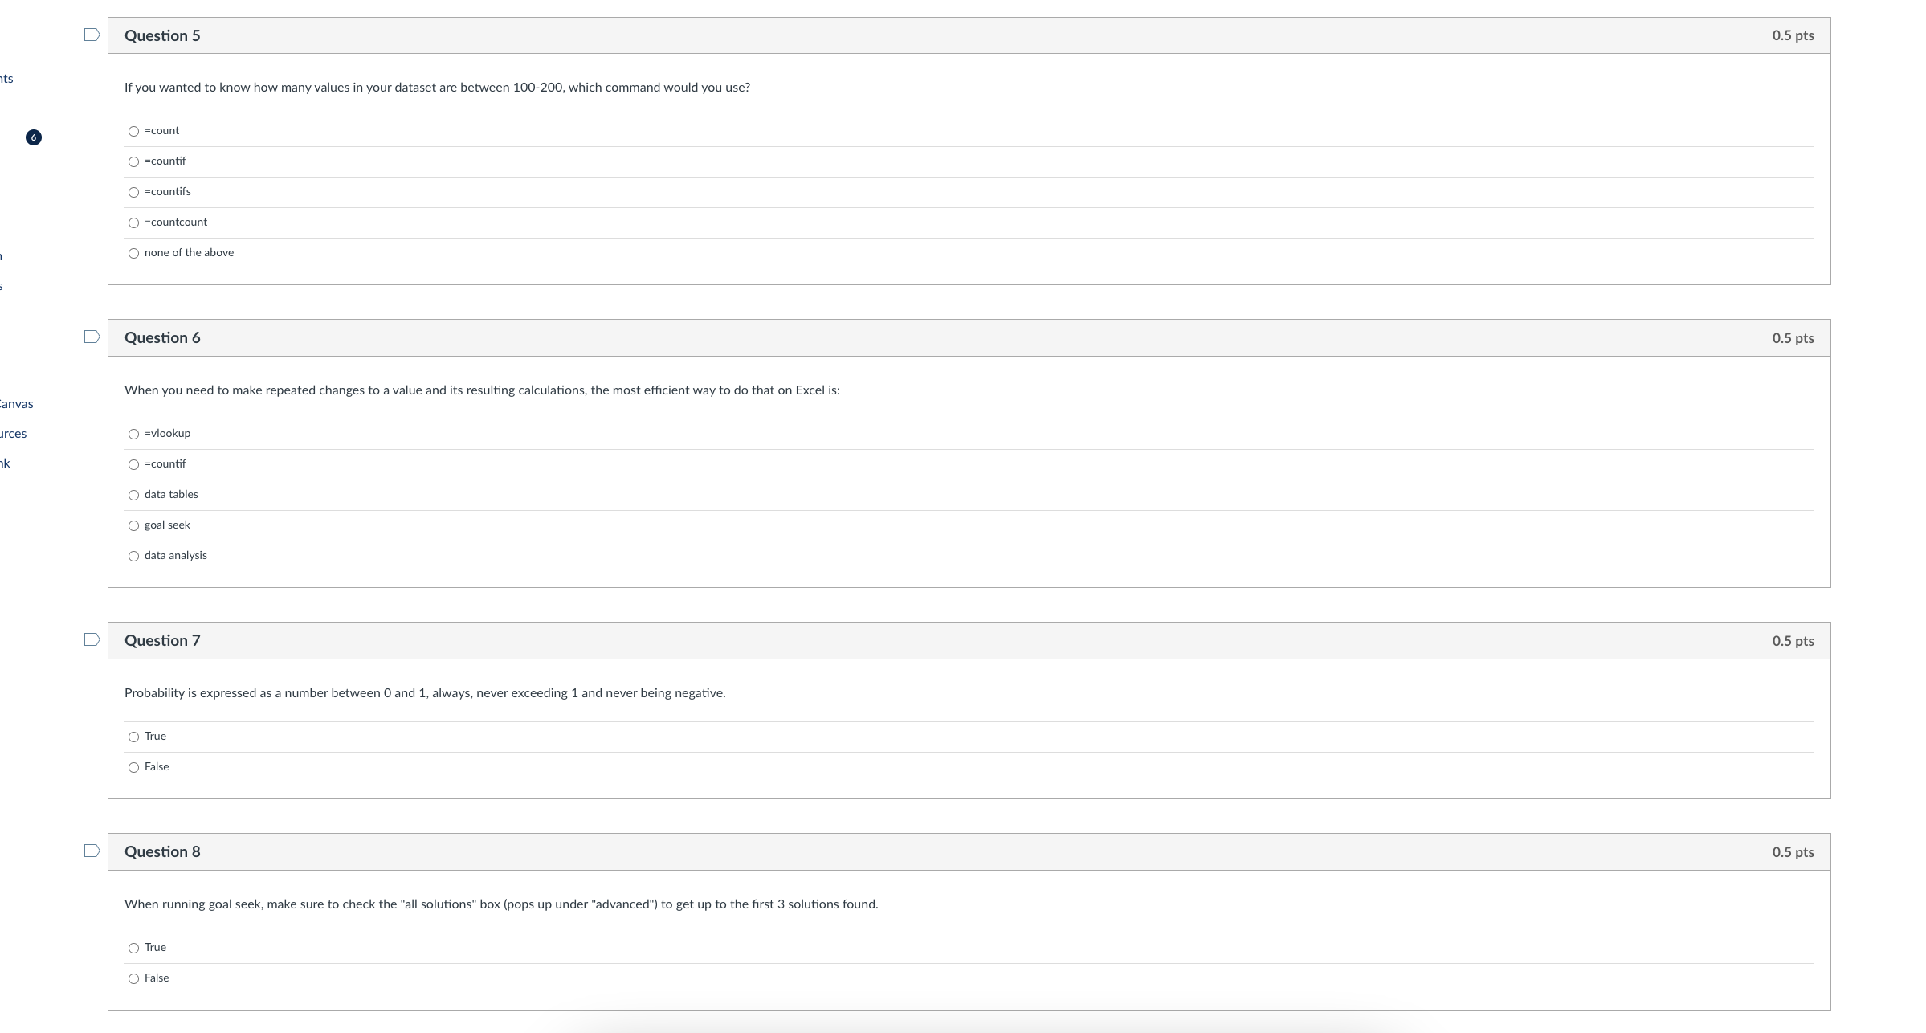
Task: Click the Question 6 heading
Action: point(162,338)
